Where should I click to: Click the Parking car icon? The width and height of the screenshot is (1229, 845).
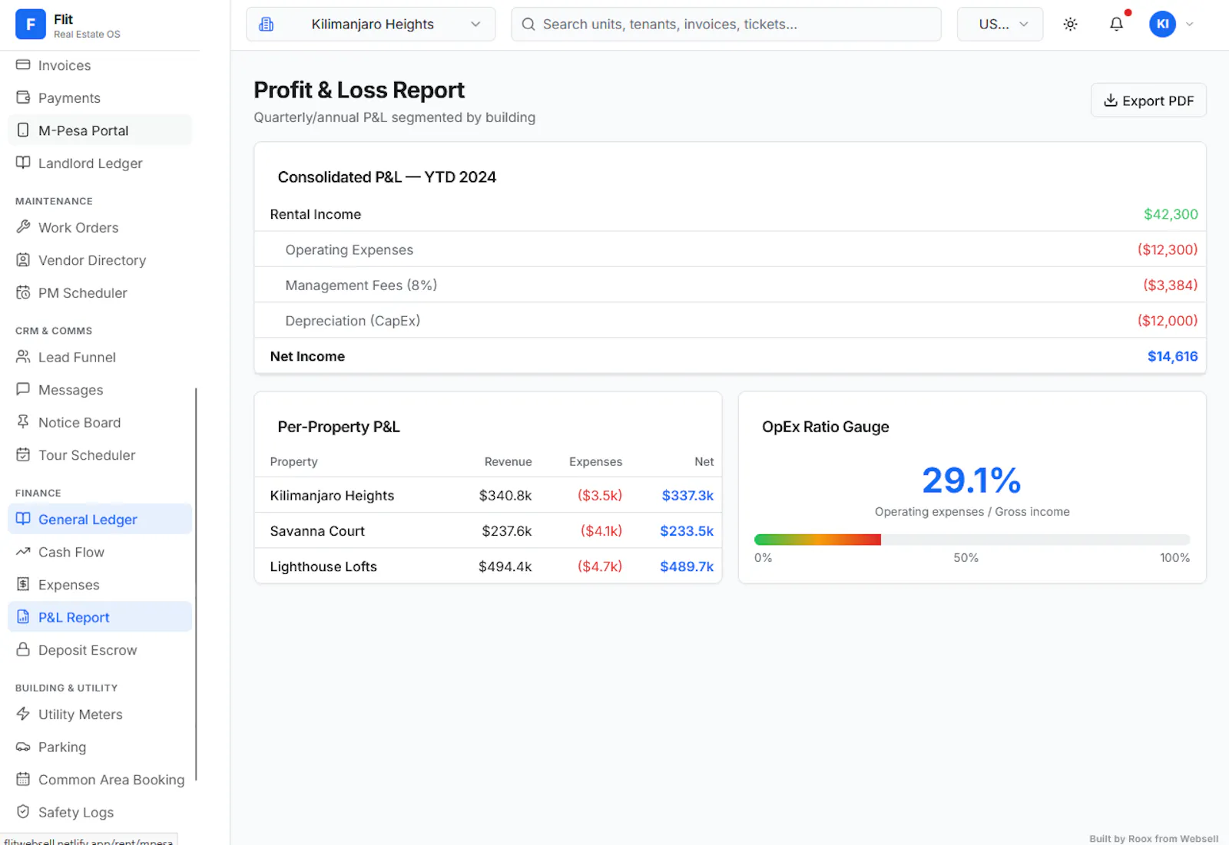(x=23, y=747)
